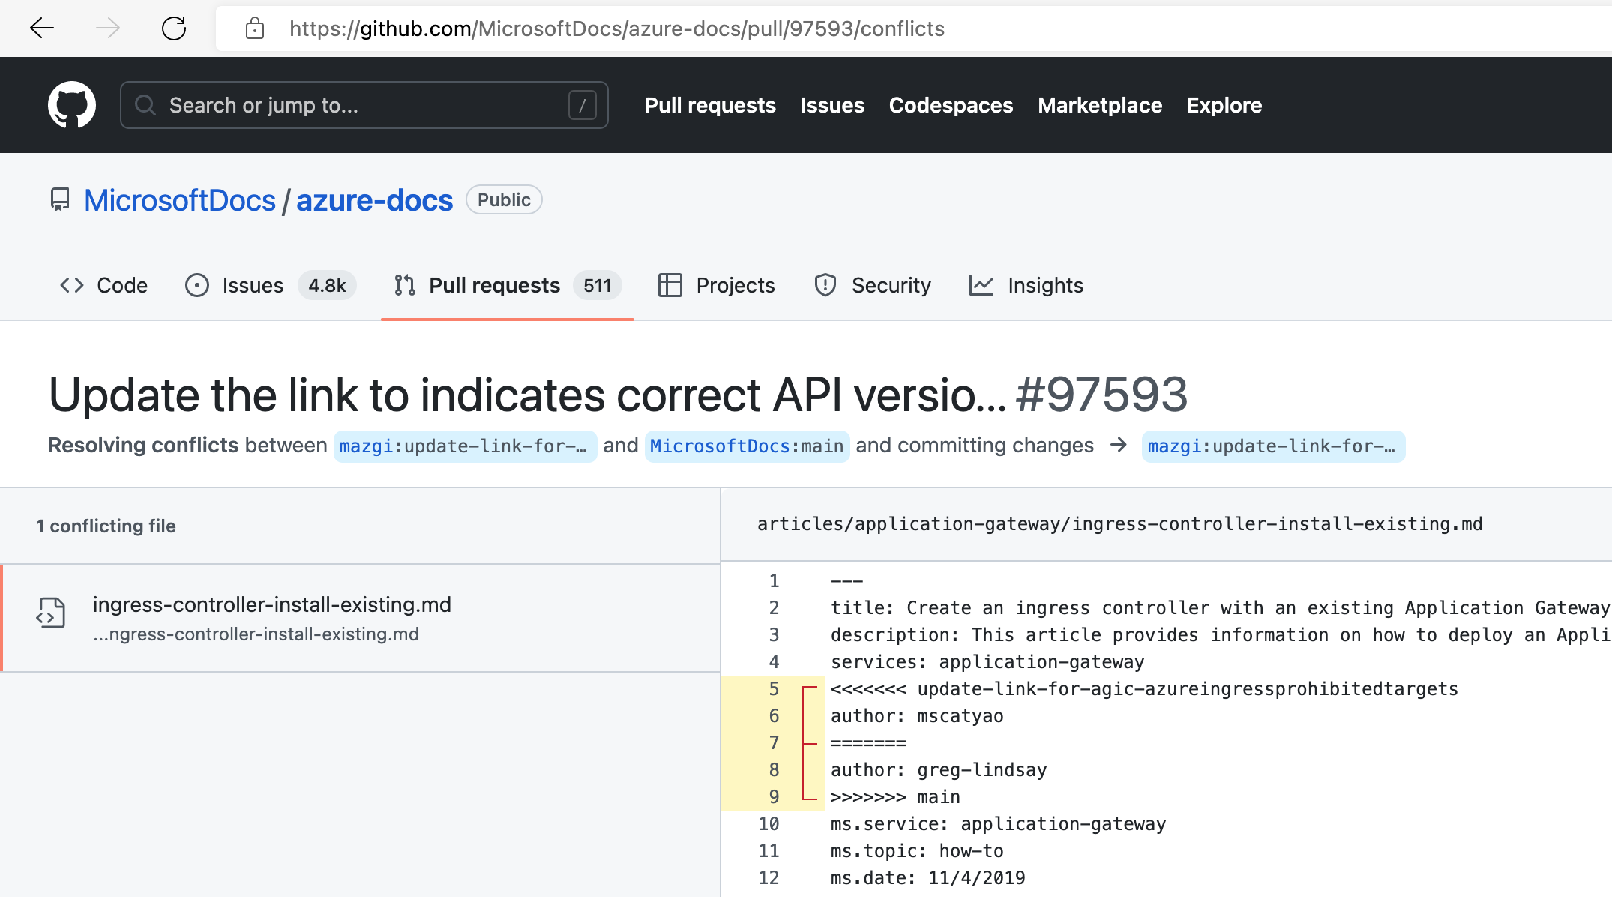The width and height of the screenshot is (1612, 897).
Task: Click the slash shortcut key icon
Action: point(583,105)
